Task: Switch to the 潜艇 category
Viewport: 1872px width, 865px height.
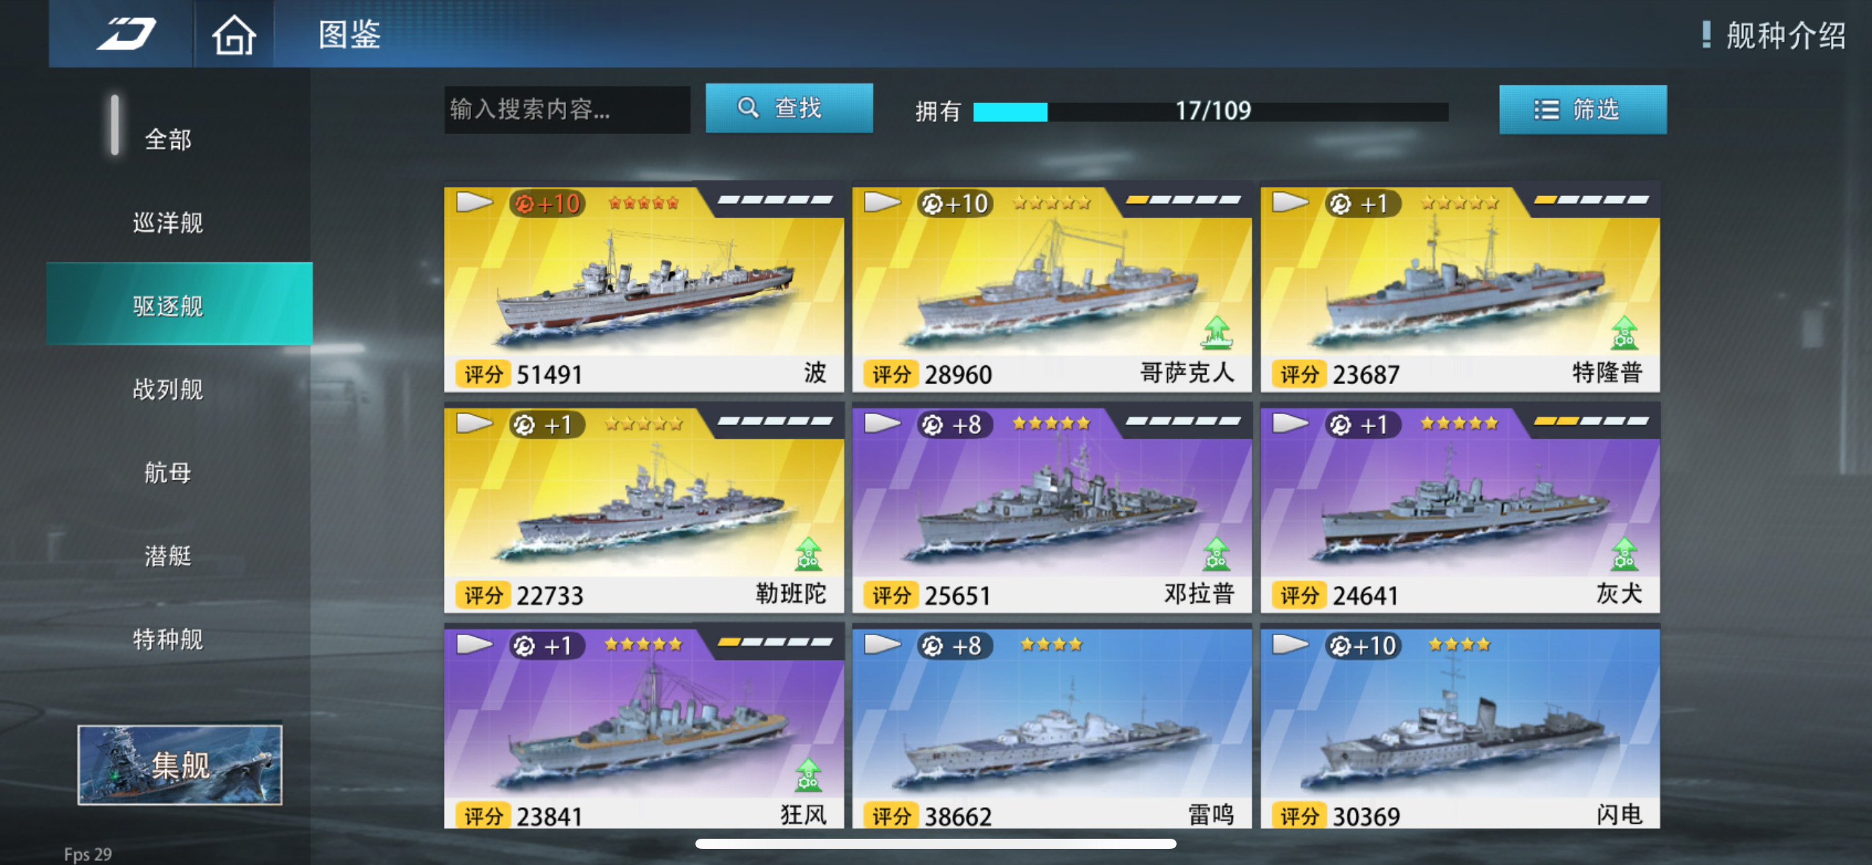Action: (x=168, y=556)
